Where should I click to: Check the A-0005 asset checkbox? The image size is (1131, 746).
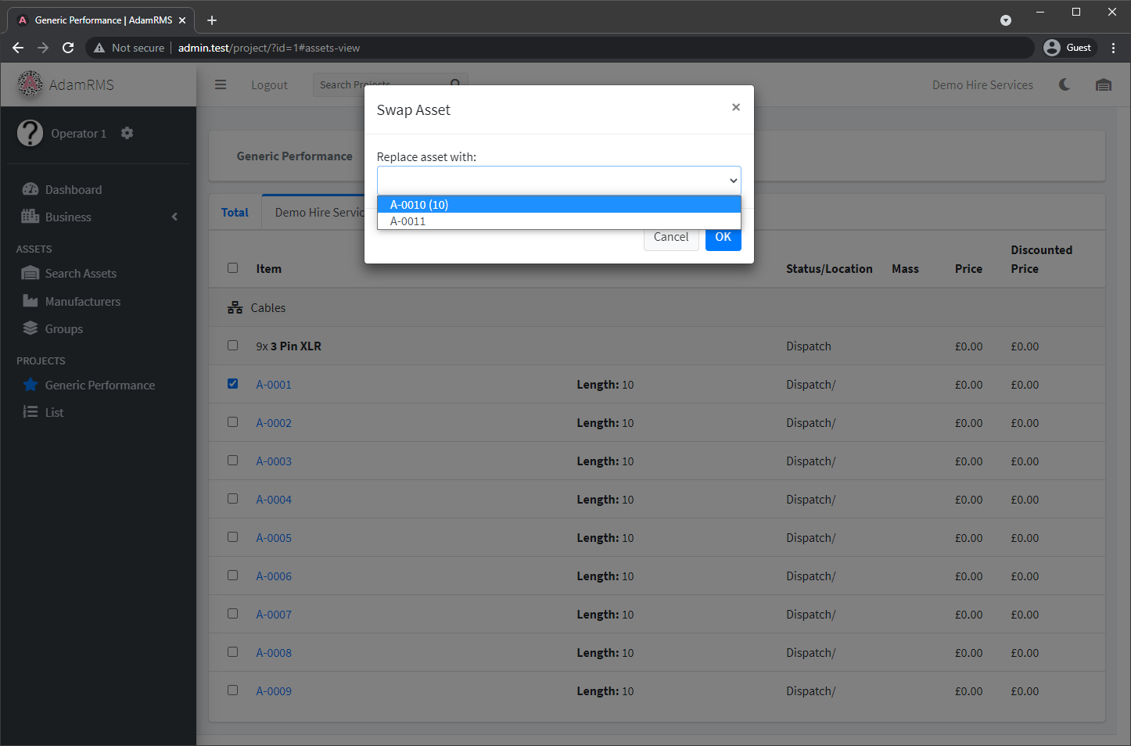233,537
